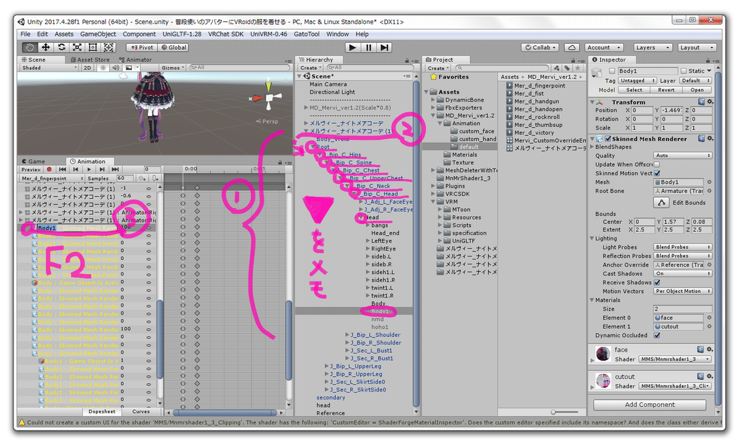740x444 pixels.
Task: Open the VRChat SDK menu
Action: pyautogui.click(x=226, y=34)
